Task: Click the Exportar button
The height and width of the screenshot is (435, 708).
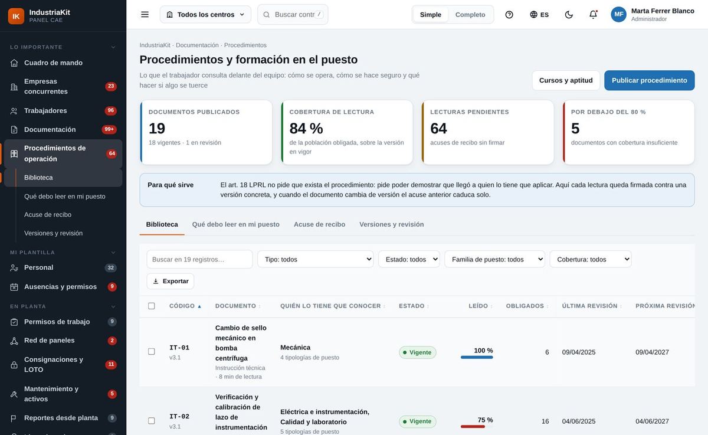Action: click(x=171, y=281)
